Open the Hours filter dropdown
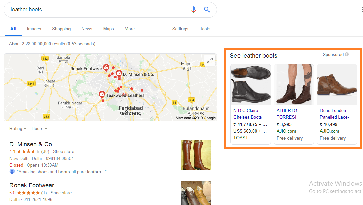363x205 pixels. (39, 129)
